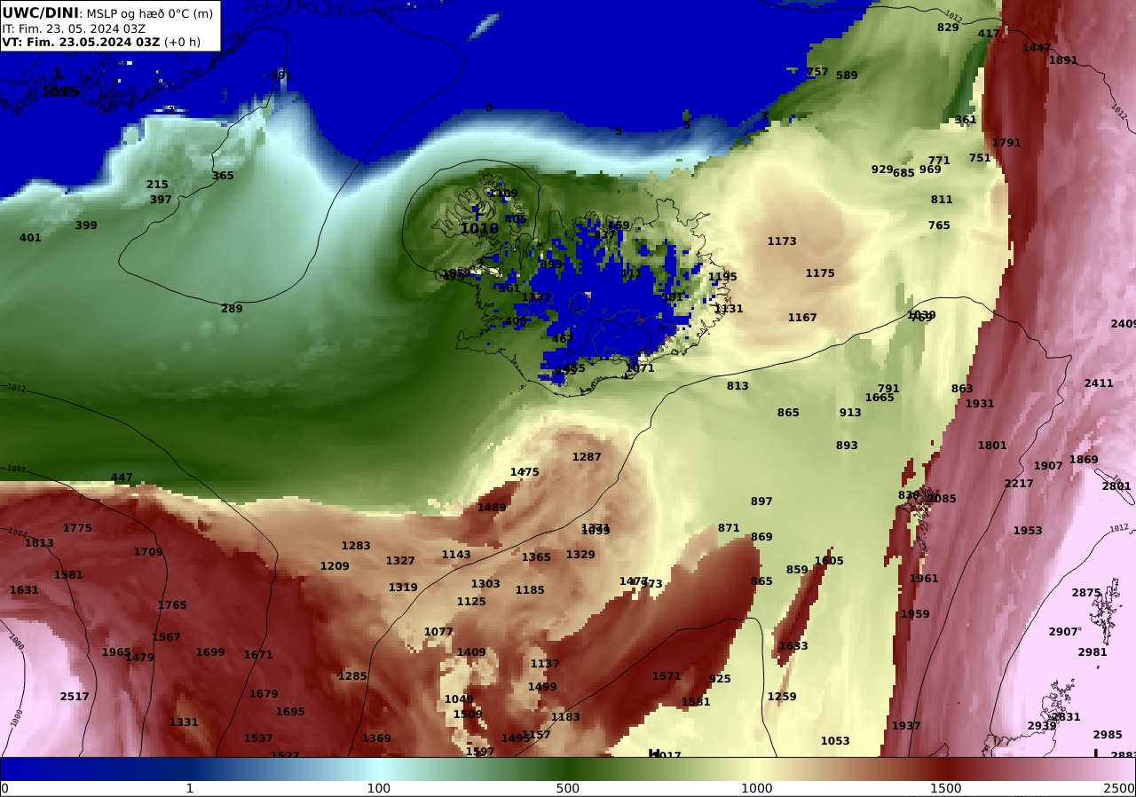Viewport: 1136px width, 797px height.
Task: Click the value "871" on the map
Action: pos(729,528)
